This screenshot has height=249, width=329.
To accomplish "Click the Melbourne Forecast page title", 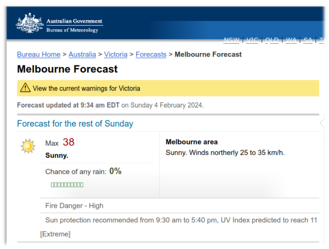I will tap(67, 69).
